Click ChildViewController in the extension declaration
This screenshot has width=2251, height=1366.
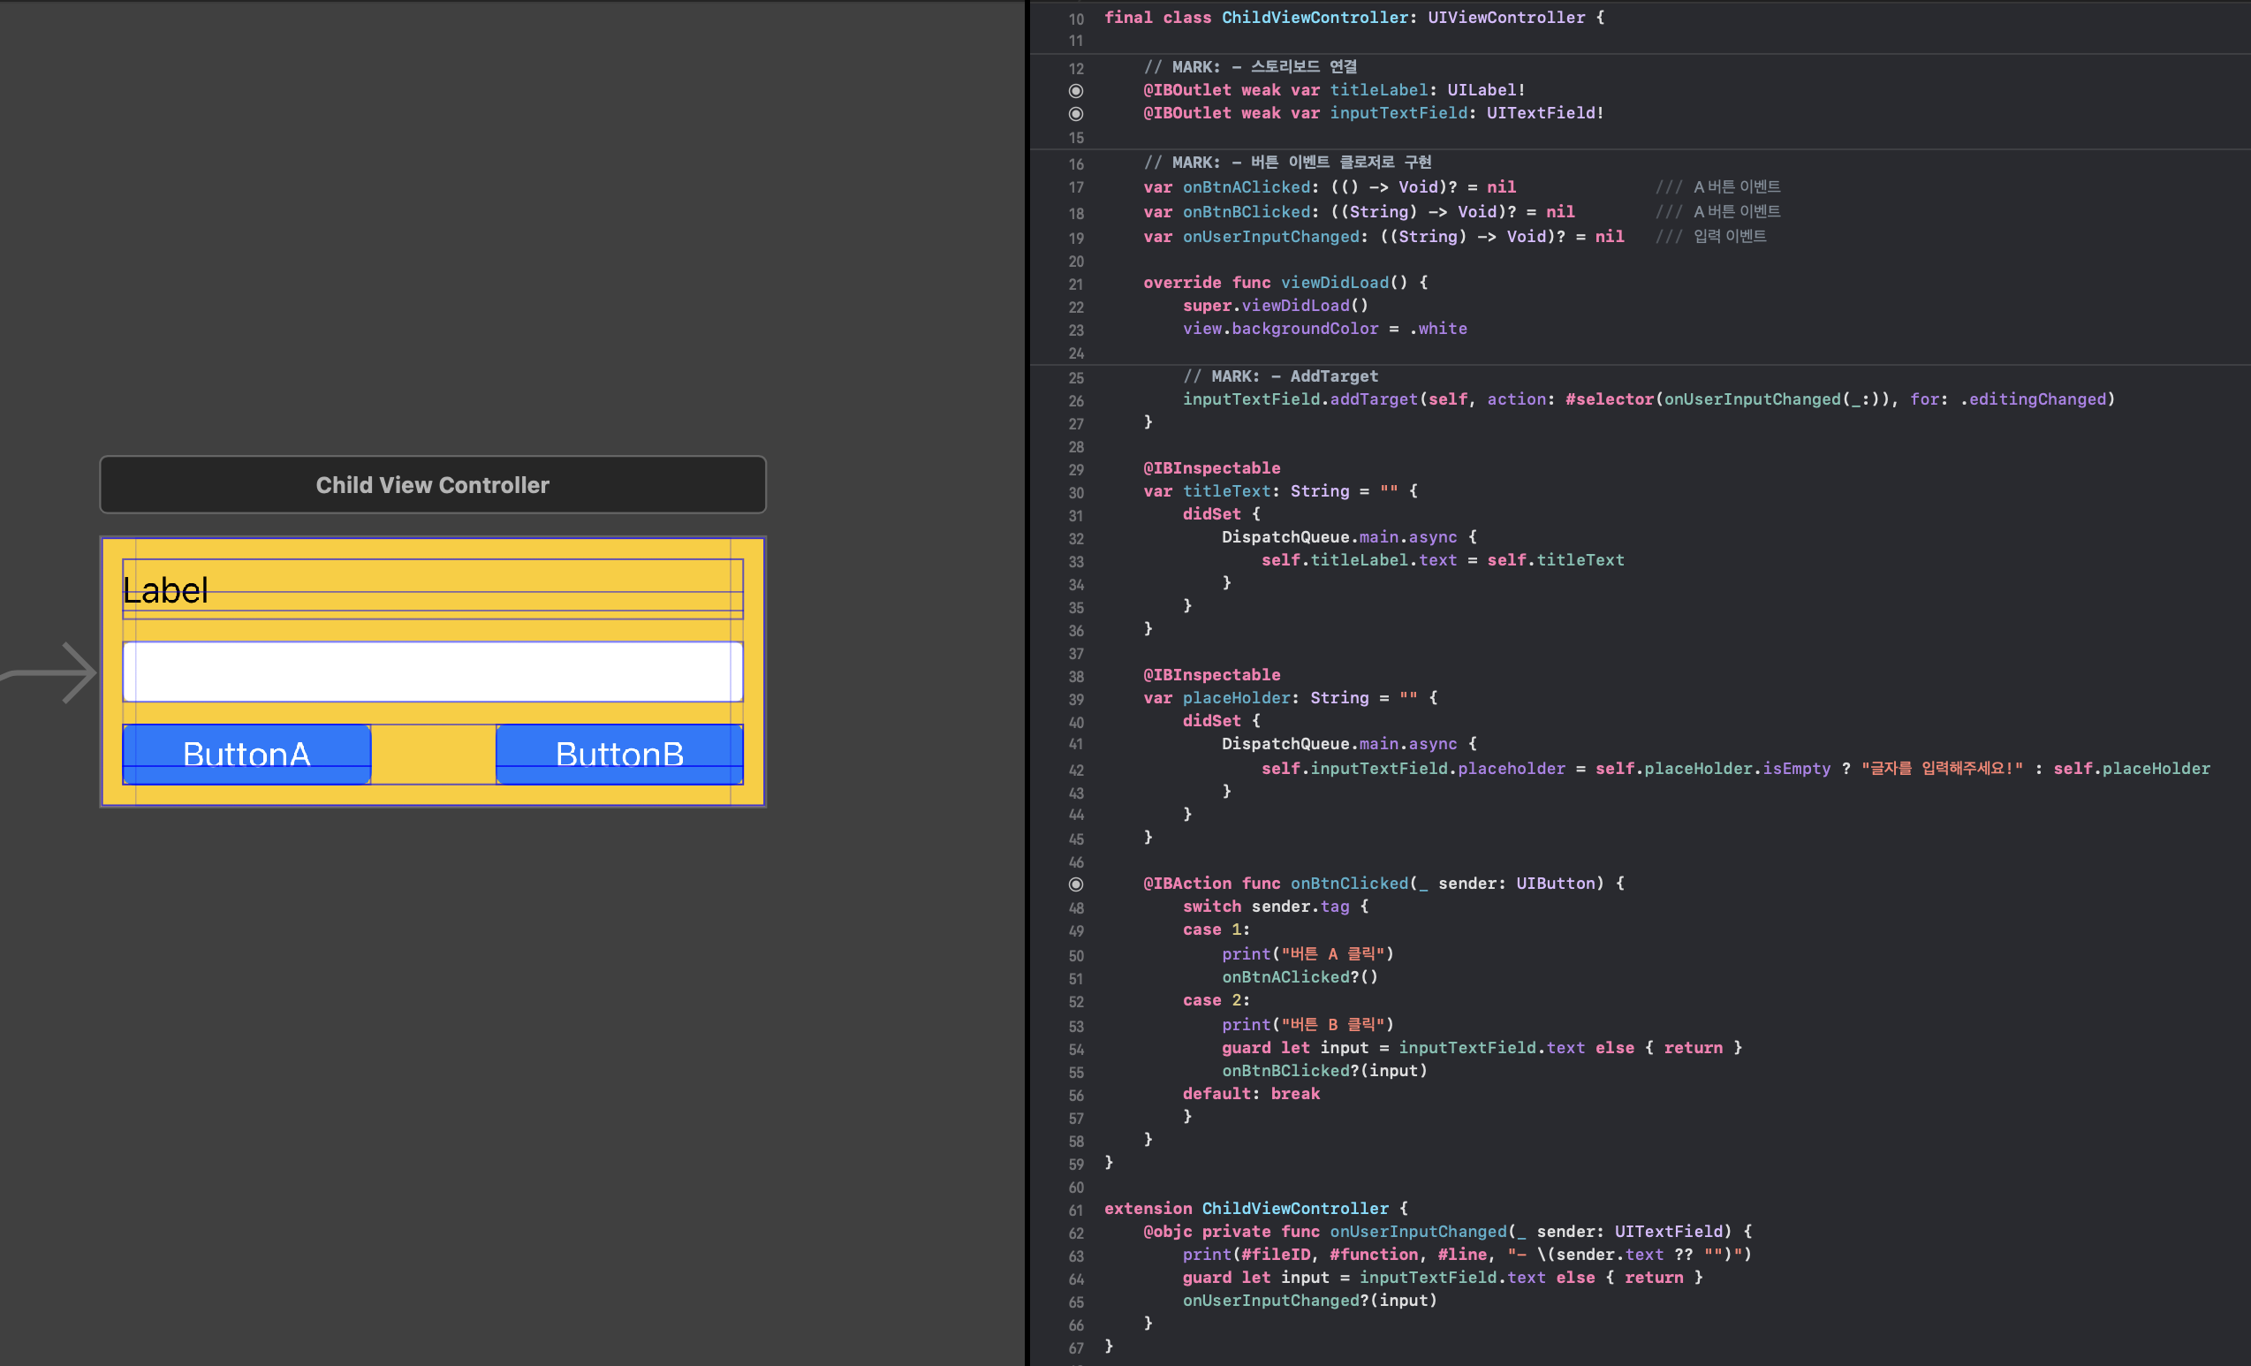point(1294,1209)
